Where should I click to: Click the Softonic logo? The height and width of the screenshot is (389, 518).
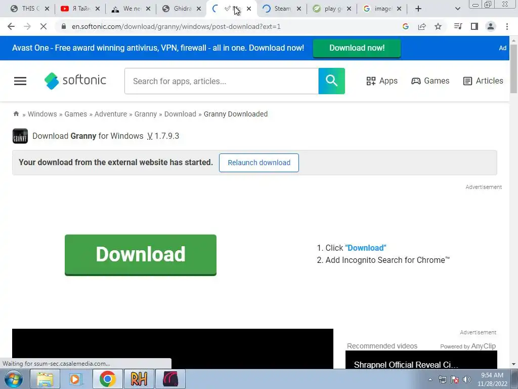(75, 81)
